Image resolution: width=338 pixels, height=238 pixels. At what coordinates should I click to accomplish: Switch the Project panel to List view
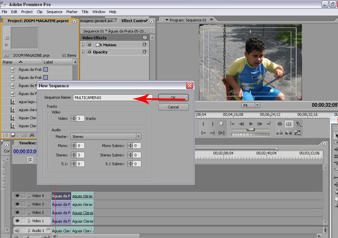(6, 135)
